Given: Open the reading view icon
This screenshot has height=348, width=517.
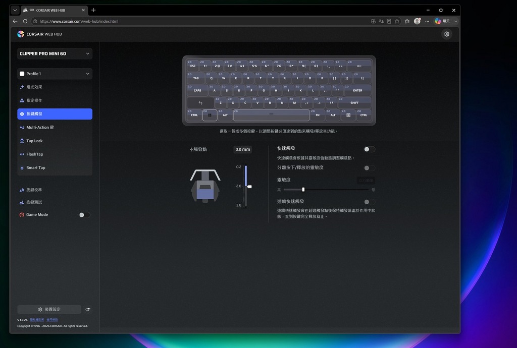Looking at the screenshot, I should 389,21.
